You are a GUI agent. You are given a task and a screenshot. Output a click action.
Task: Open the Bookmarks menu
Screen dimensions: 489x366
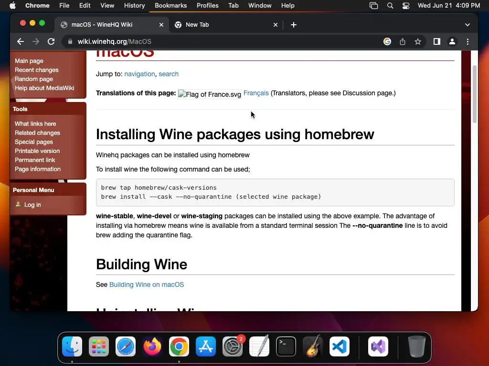(x=170, y=6)
